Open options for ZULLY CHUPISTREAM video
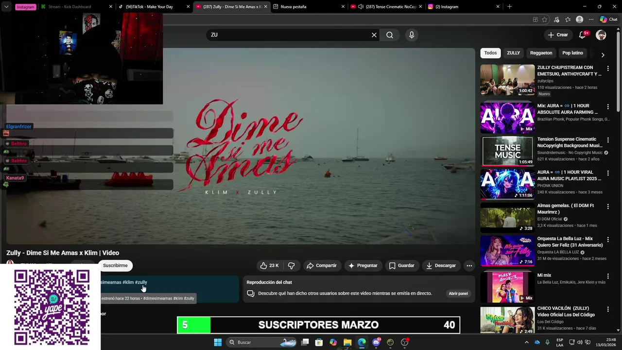 coord(608,69)
